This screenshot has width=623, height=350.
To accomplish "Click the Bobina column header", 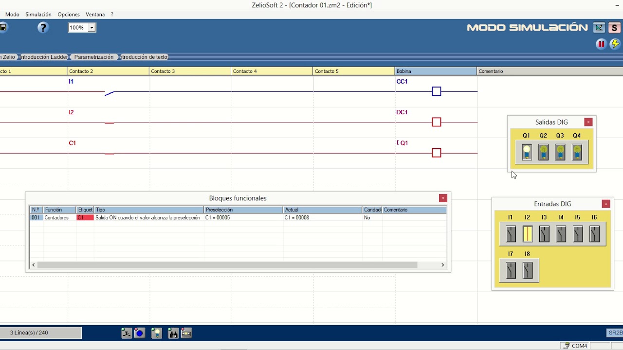I will click(x=436, y=71).
